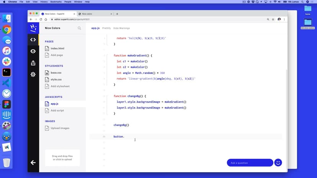Viewport: 317px width, 178px height.
Task: Open the Bookmarks menu in menu bar
Action: 50,2
